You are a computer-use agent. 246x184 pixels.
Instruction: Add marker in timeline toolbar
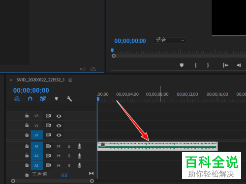(x=57, y=99)
